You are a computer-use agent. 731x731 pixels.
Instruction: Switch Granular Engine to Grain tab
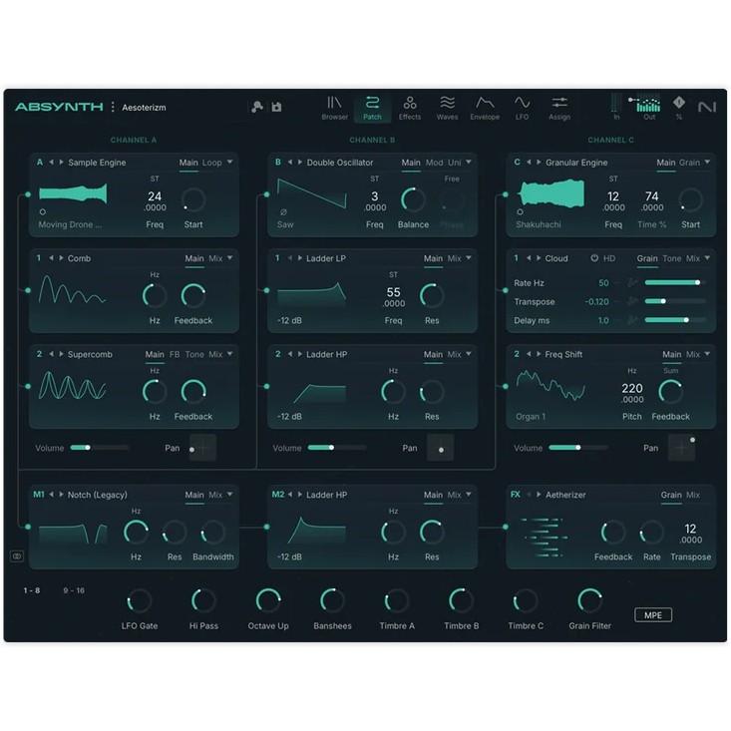(x=689, y=163)
